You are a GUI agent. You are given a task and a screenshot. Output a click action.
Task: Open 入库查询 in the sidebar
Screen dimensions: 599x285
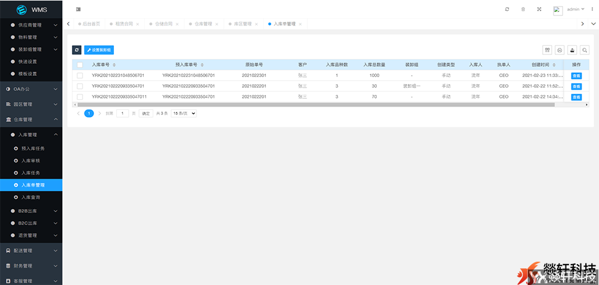point(31,197)
